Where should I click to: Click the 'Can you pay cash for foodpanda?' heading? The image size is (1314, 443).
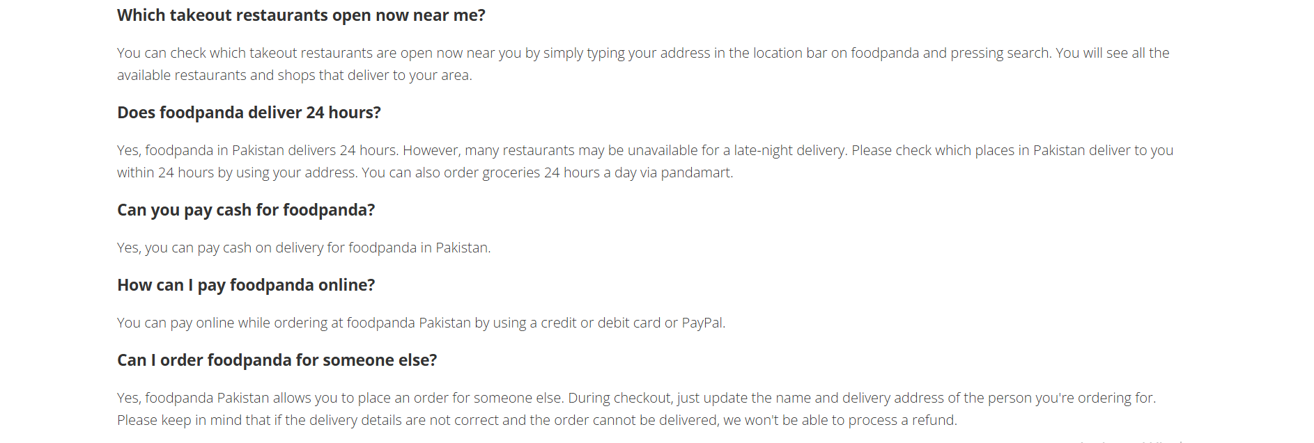(x=246, y=210)
